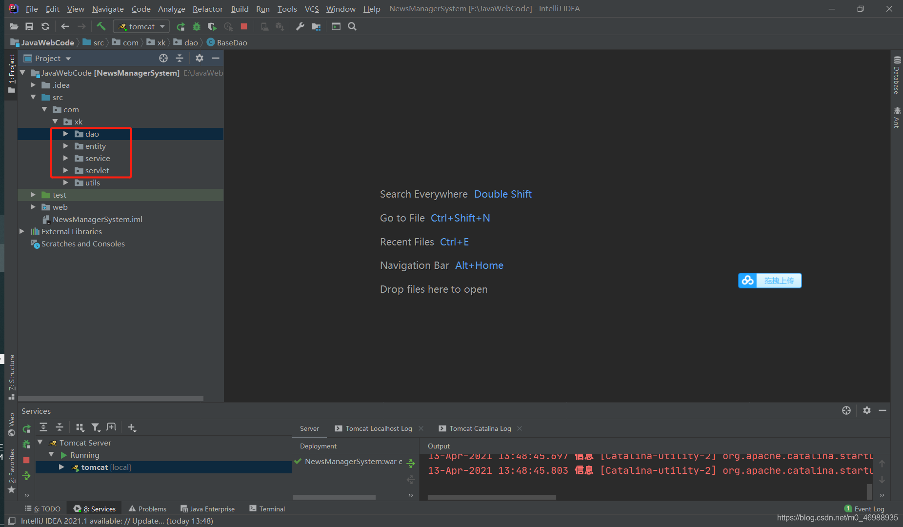Click the Run Anything toolbar icon

(336, 26)
